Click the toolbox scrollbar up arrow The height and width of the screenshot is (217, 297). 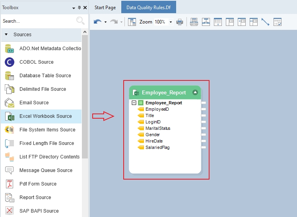[85, 32]
